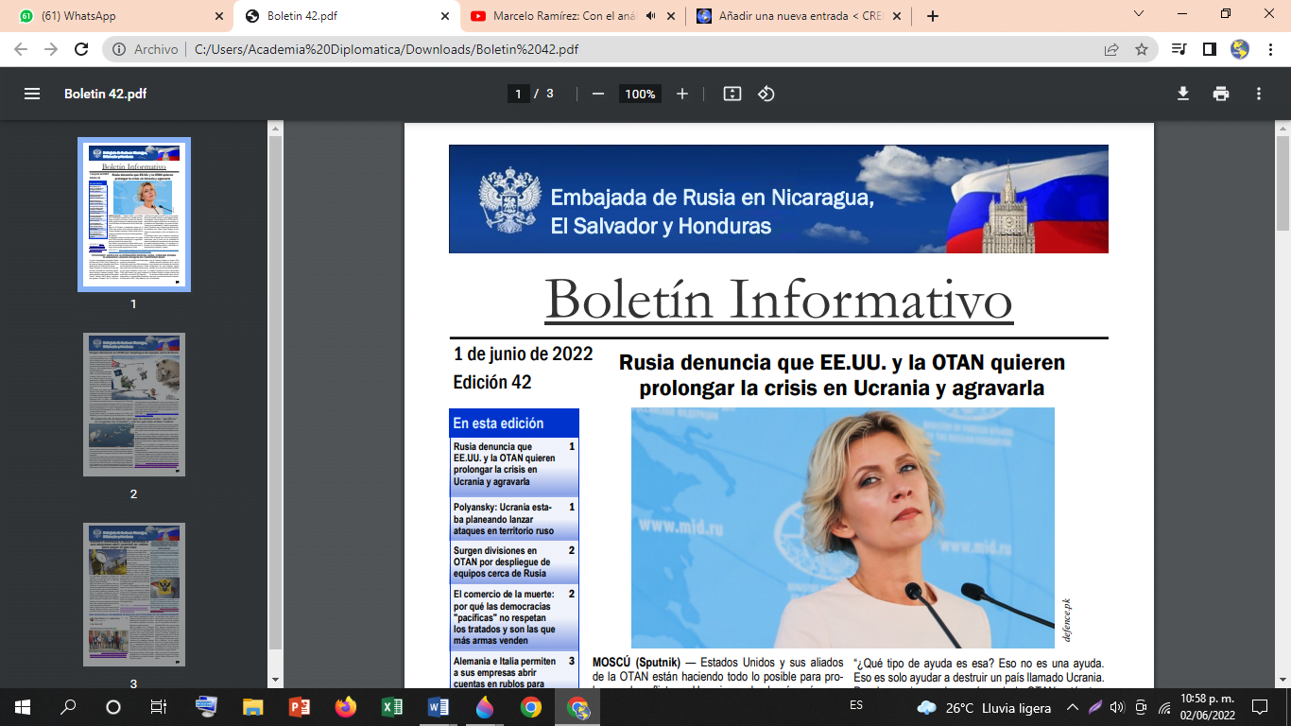
Task: Close the WhatsApp tab
Action: pyautogui.click(x=218, y=16)
